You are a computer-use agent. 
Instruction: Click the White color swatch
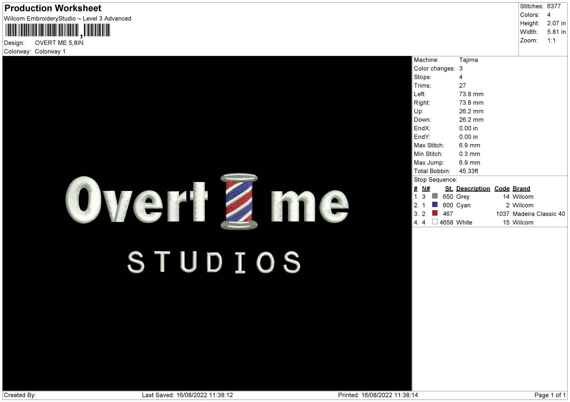pyautogui.click(x=435, y=222)
